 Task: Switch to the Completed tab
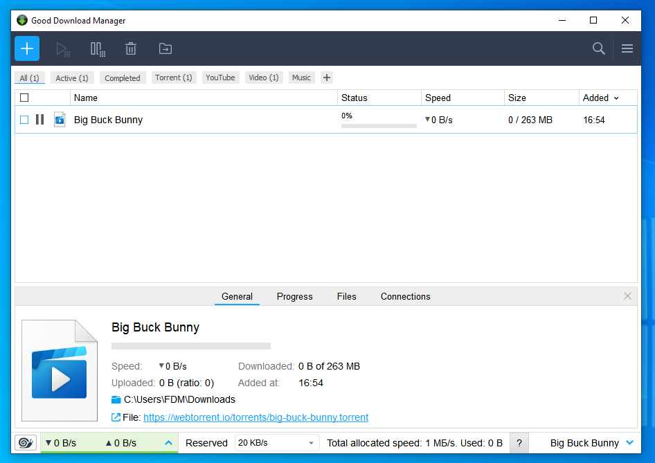[123, 78]
